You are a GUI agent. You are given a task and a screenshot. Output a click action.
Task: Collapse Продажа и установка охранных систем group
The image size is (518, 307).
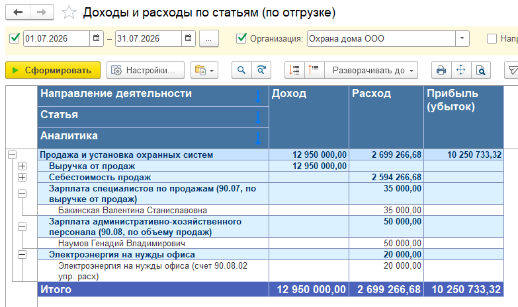12,154
